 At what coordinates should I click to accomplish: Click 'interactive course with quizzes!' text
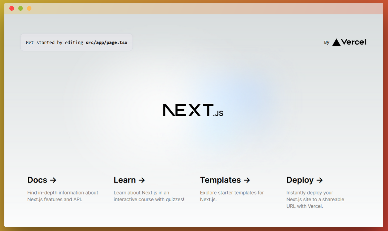[149, 199]
